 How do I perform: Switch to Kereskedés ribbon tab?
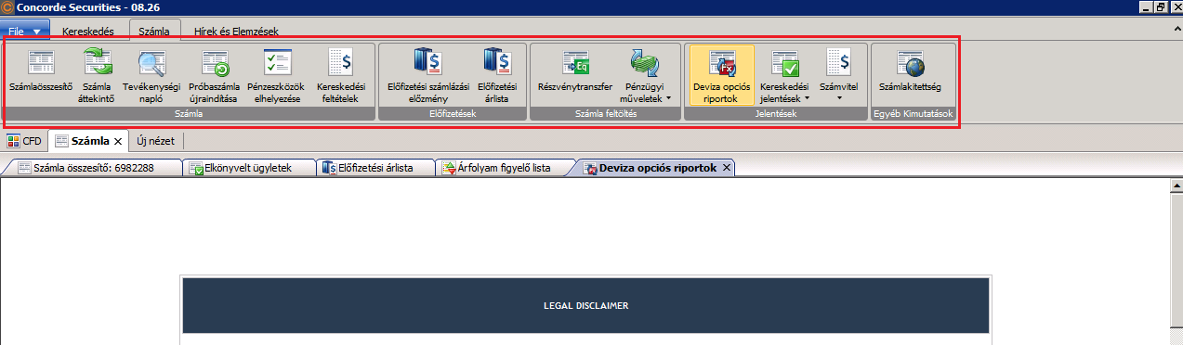click(88, 31)
